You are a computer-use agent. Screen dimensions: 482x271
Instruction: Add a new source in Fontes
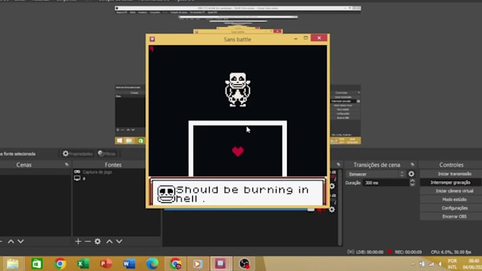[78, 241]
